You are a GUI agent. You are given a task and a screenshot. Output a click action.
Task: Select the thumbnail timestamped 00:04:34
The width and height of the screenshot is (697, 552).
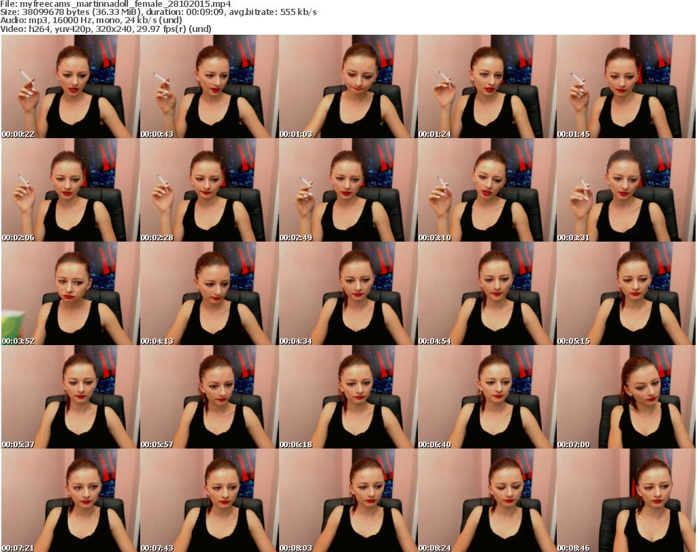(x=348, y=294)
